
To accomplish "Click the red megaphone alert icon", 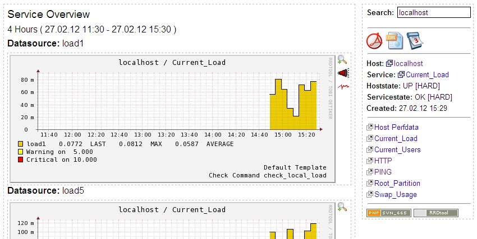I will [x=343, y=73].
